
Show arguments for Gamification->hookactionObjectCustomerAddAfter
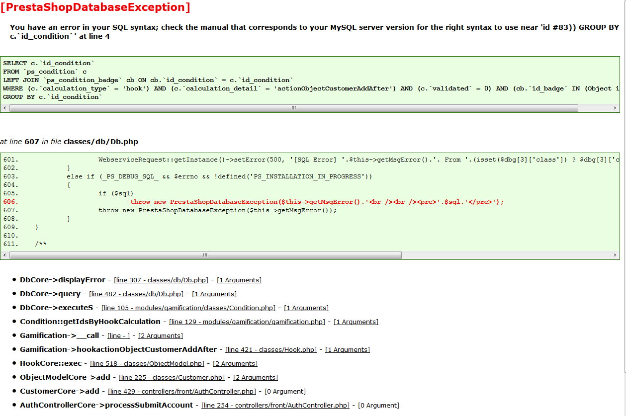point(348,350)
